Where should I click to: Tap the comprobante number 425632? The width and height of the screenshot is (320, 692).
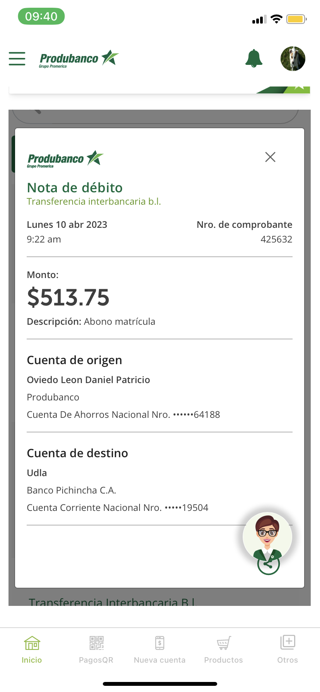(276, 239)
